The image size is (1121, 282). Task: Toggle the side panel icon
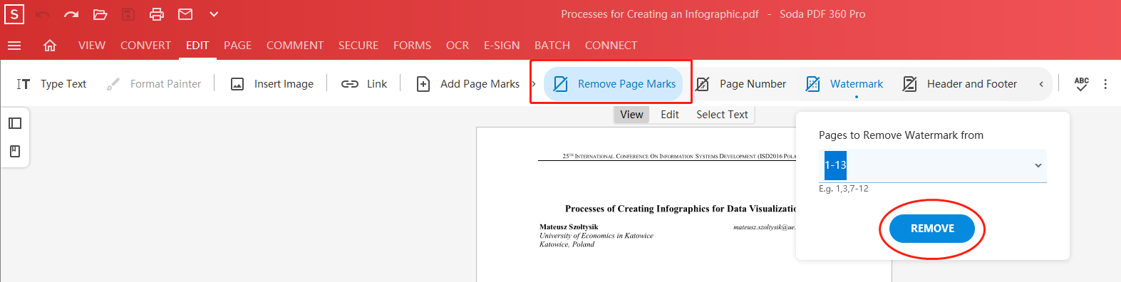tap(15, 123)
